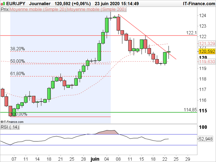The image size is (216, 162).
Task: Click the green candle of 22 juin
Action: [x=165, y=58]
